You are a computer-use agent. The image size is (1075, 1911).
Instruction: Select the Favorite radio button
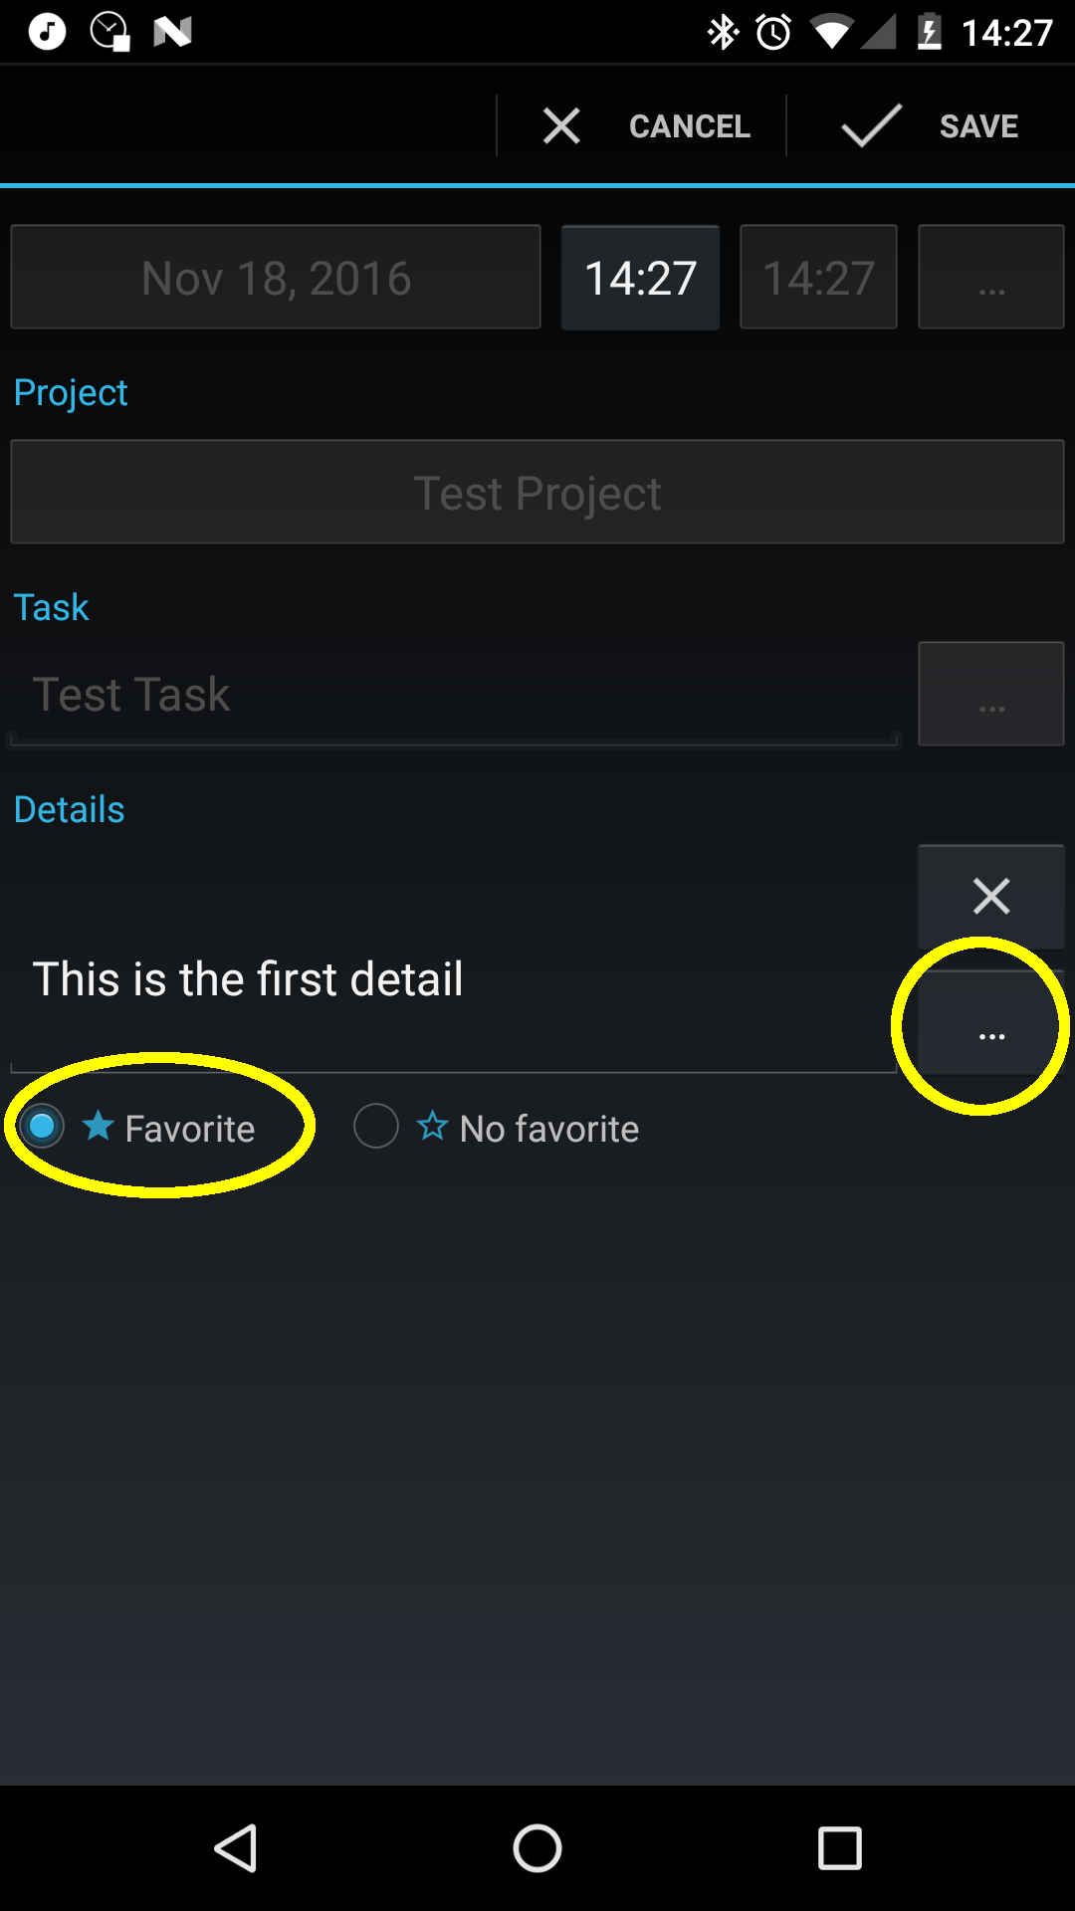42,1127
